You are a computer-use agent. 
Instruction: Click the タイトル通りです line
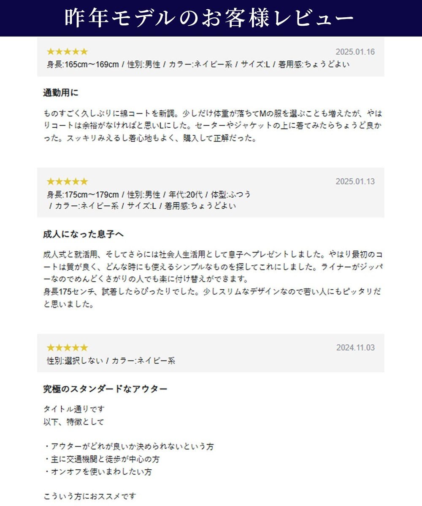pos(74,409)
